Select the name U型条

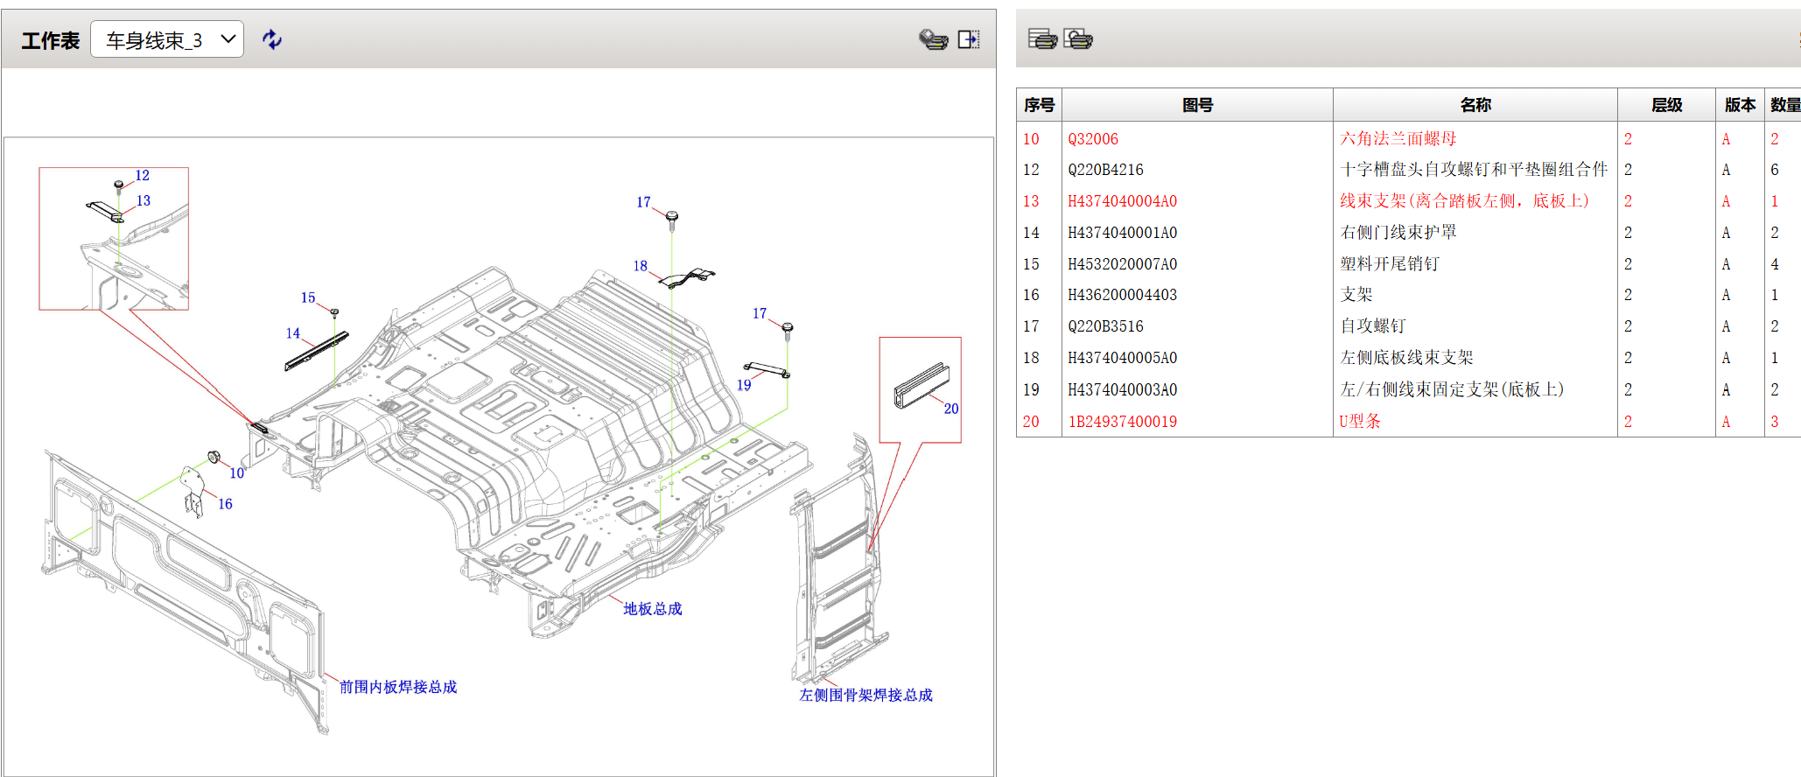(1360, 421)
